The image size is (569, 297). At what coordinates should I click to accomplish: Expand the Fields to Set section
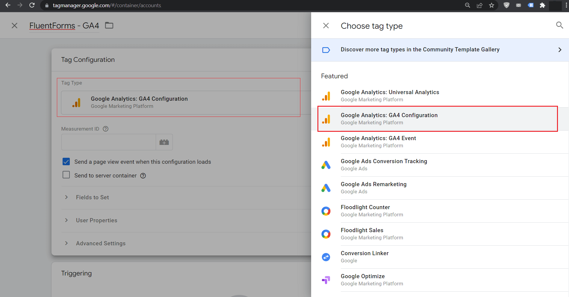(186, 198)
